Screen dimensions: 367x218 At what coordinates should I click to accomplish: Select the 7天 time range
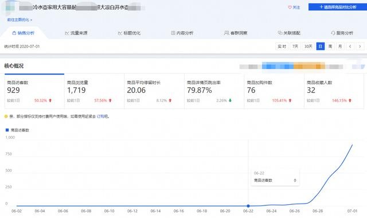[295, 46]
